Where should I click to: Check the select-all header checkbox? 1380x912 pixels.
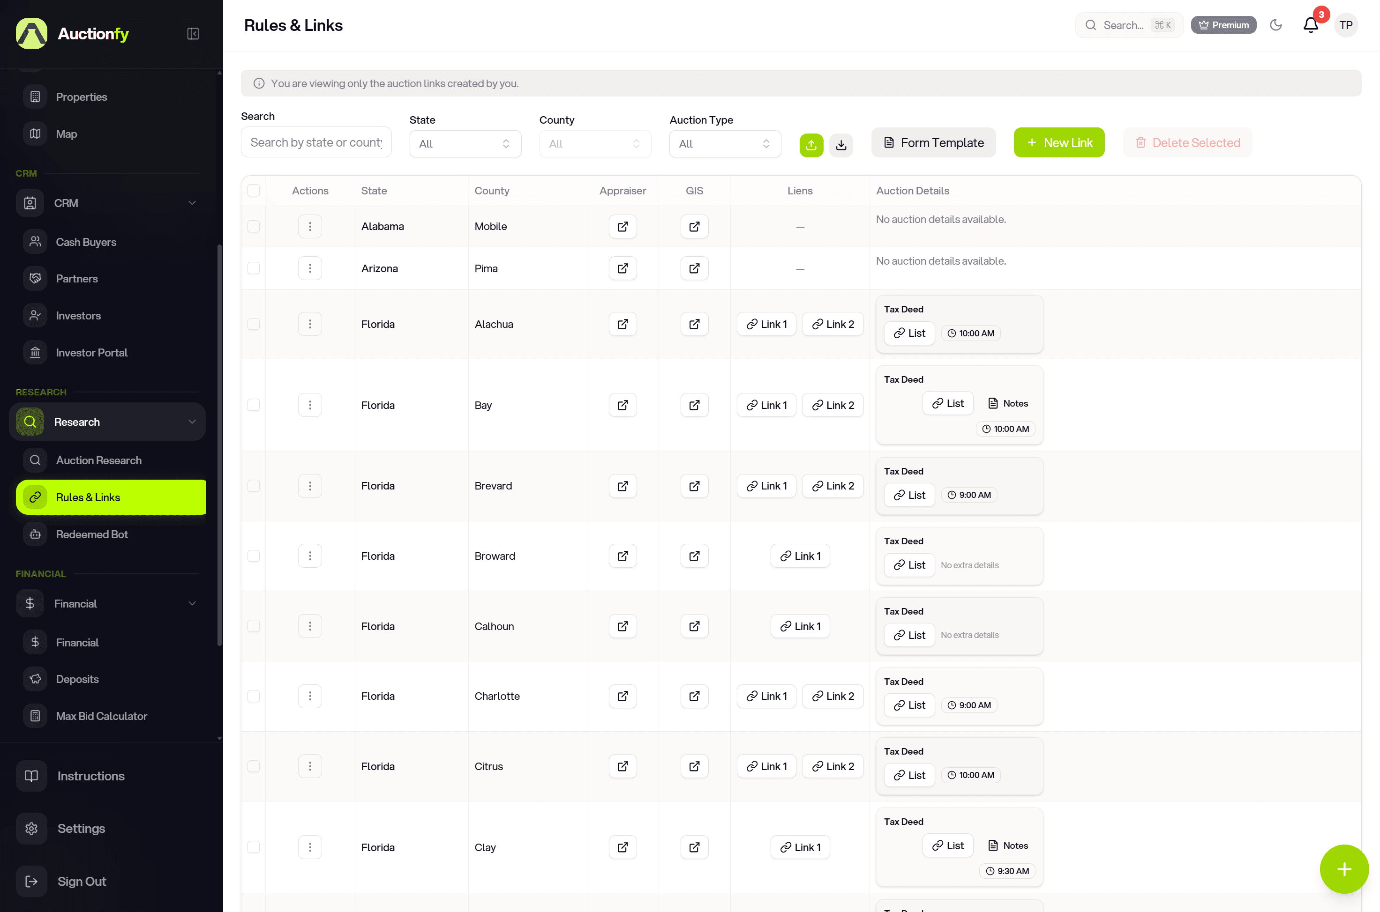(254, 190)
